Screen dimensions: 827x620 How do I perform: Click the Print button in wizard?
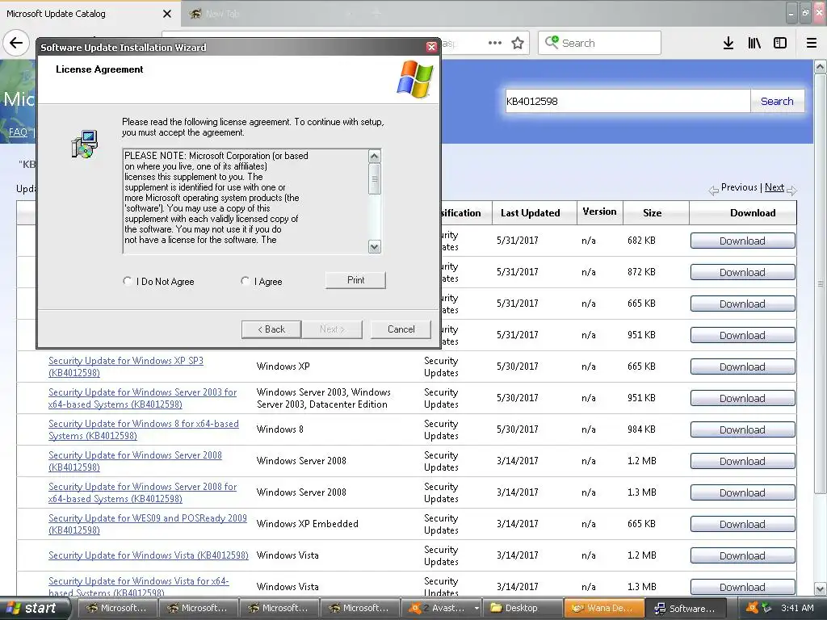pyautogui.click(x=355, y=280)
